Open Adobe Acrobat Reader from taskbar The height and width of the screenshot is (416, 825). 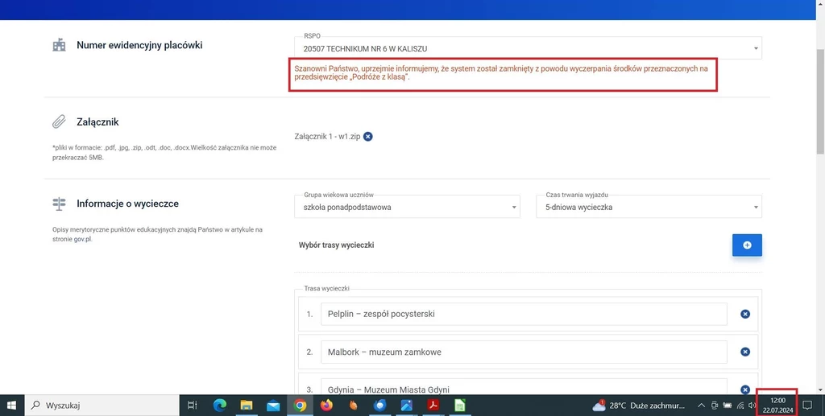pyautogui.click(x=433, y=406)
